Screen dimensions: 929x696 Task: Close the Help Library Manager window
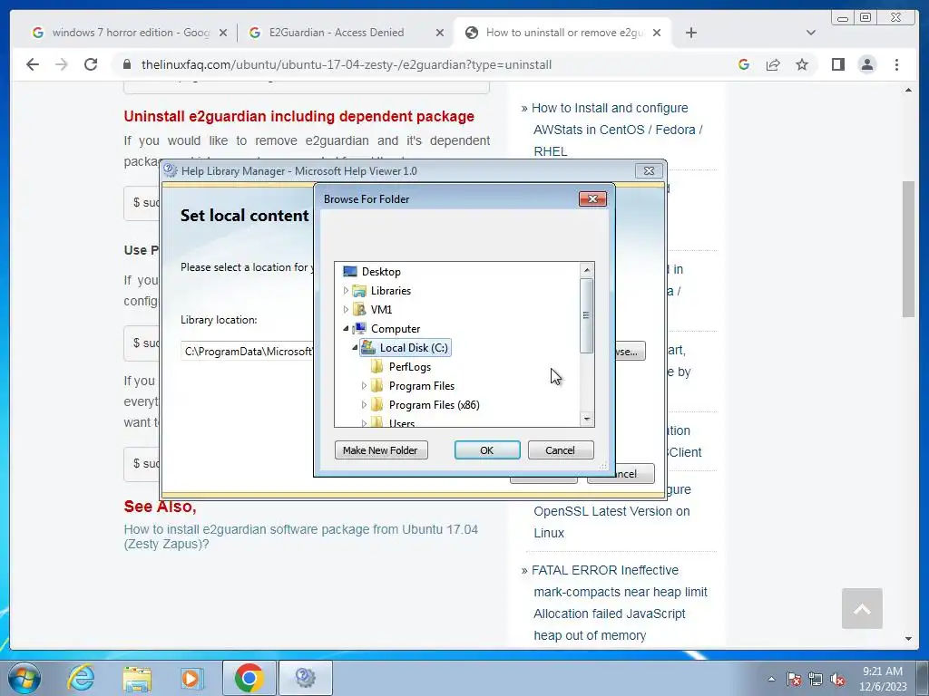coord(649,171)
